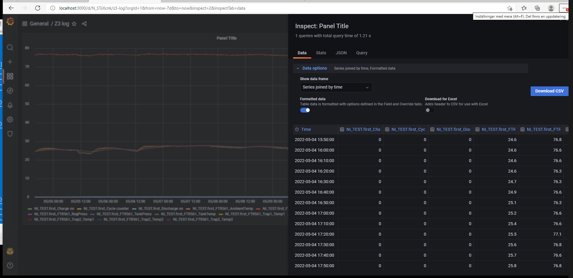Switch to the Query tab

[362, 53]
